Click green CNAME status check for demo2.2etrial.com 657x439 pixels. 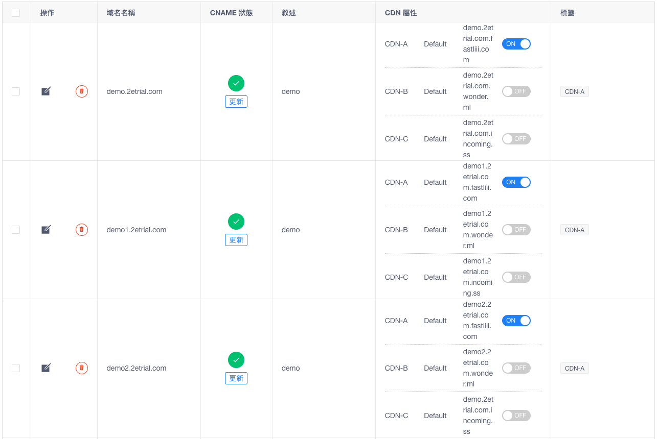(x=236, y=360)
